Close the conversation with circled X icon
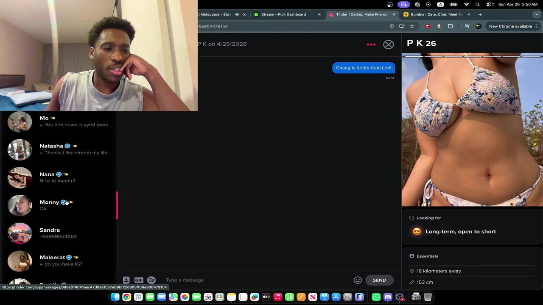543x305 pixels. pyautogui.click(x=389, y=44)
